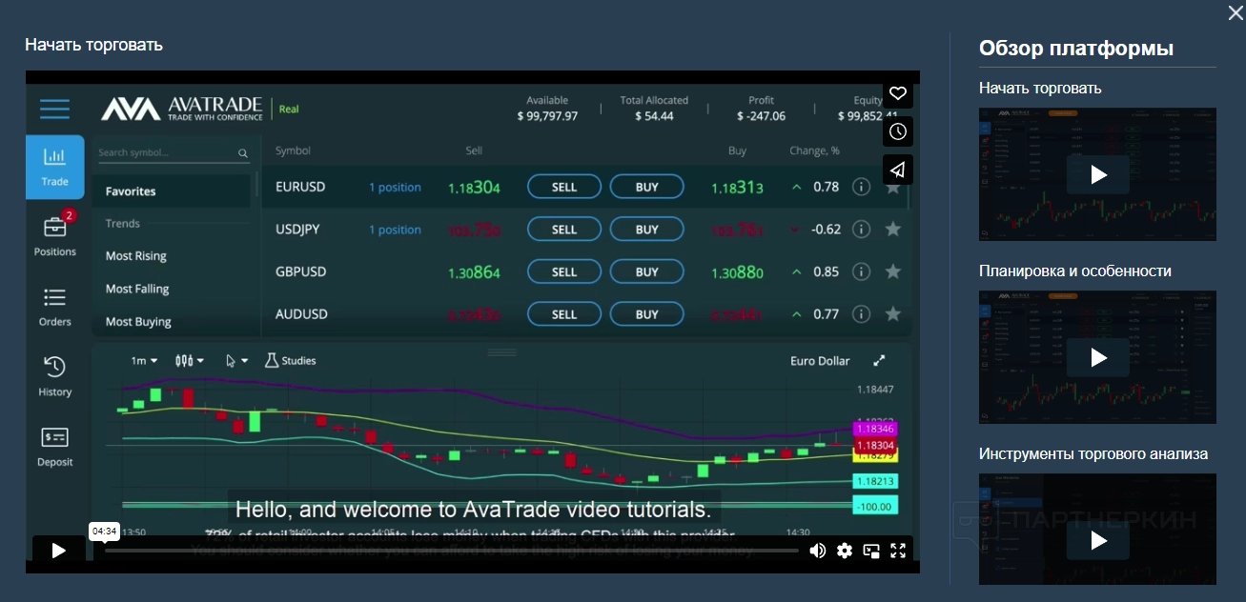Click GBPUSD symbol name
The image size is (1246, 602).
(300, 271)
